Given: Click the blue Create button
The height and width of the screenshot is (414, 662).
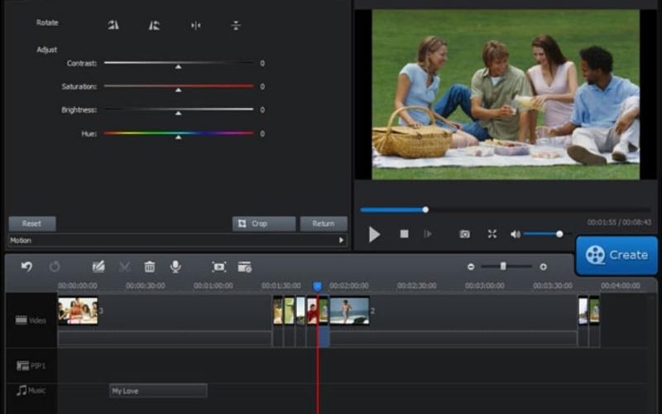Looking at the screenshot, I should pos(616,255).
